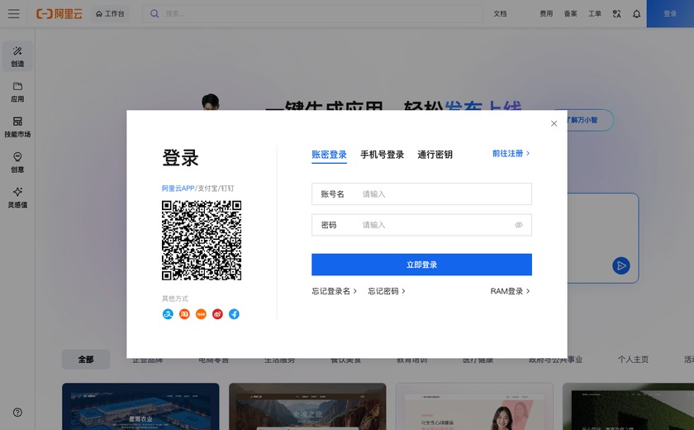
Task: Focus the top header search field
Action: click(x=313, y=14)
